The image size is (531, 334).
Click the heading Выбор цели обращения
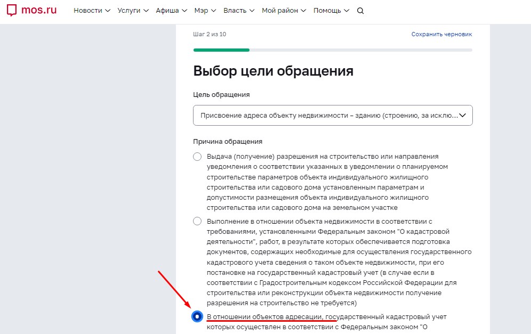click(273, 71)
